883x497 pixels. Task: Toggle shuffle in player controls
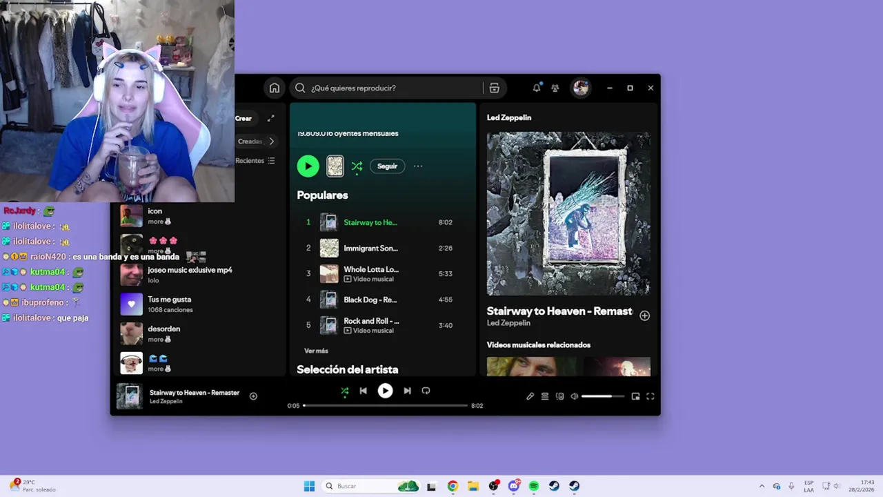(x=344, y=391)
